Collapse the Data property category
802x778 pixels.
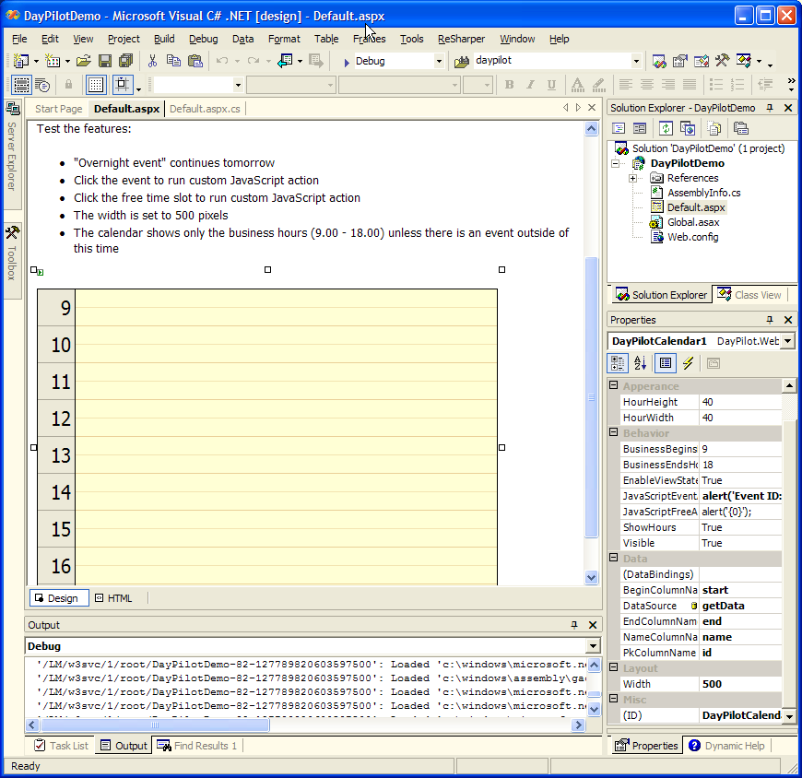coord(614,558)
